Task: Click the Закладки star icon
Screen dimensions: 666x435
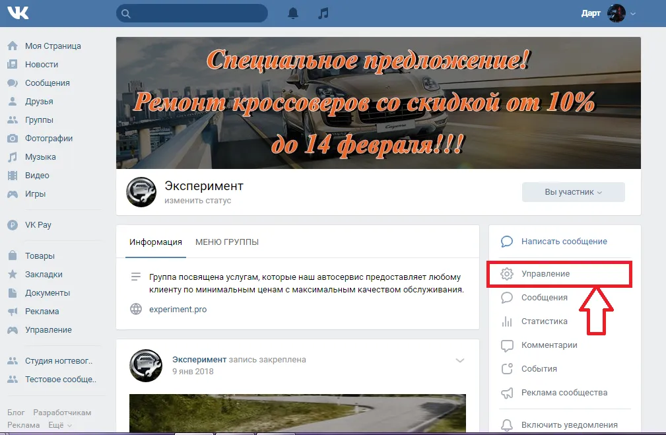Action: click(x=13, y=274)
